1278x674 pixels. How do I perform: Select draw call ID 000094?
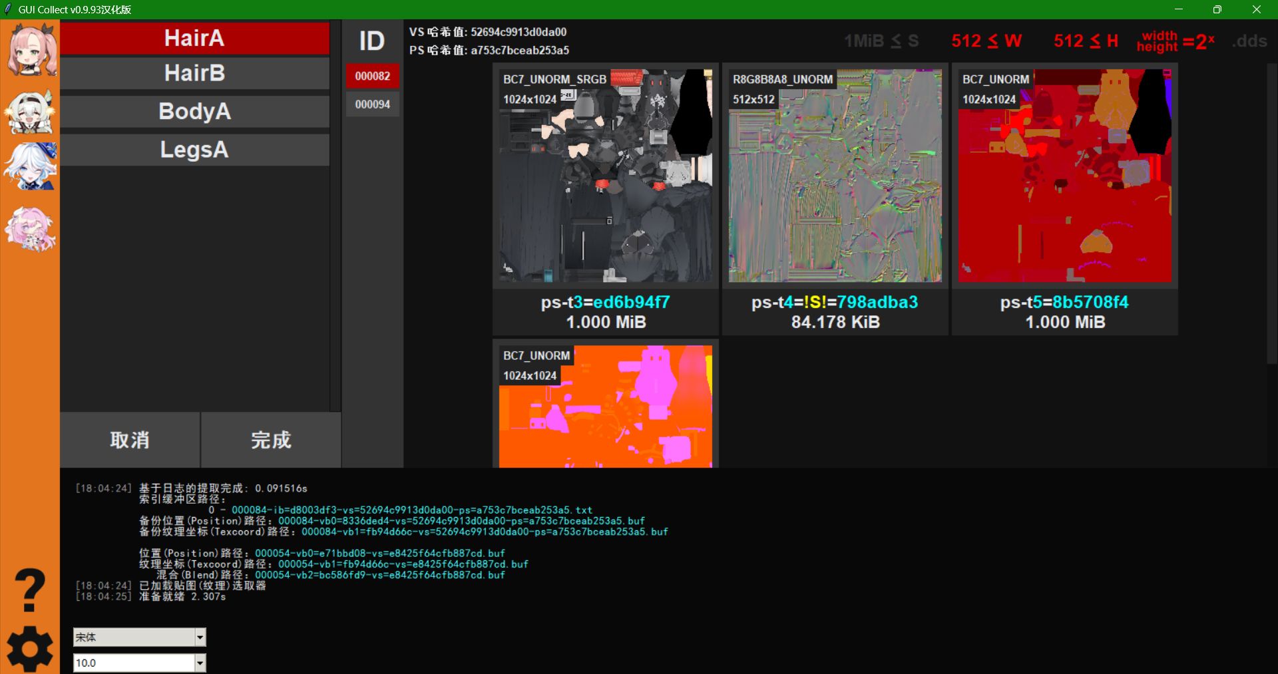(x=372, y=104)
